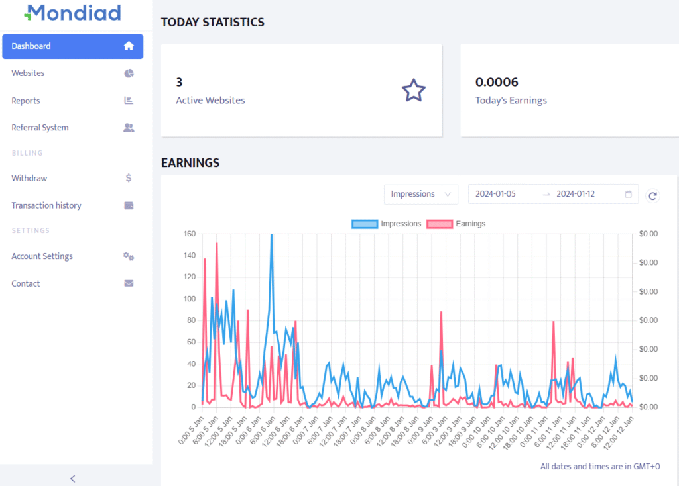Click the gears icon beside Account Settings
The height and width of the screenshot is (486, 679).
coord(129,256)
